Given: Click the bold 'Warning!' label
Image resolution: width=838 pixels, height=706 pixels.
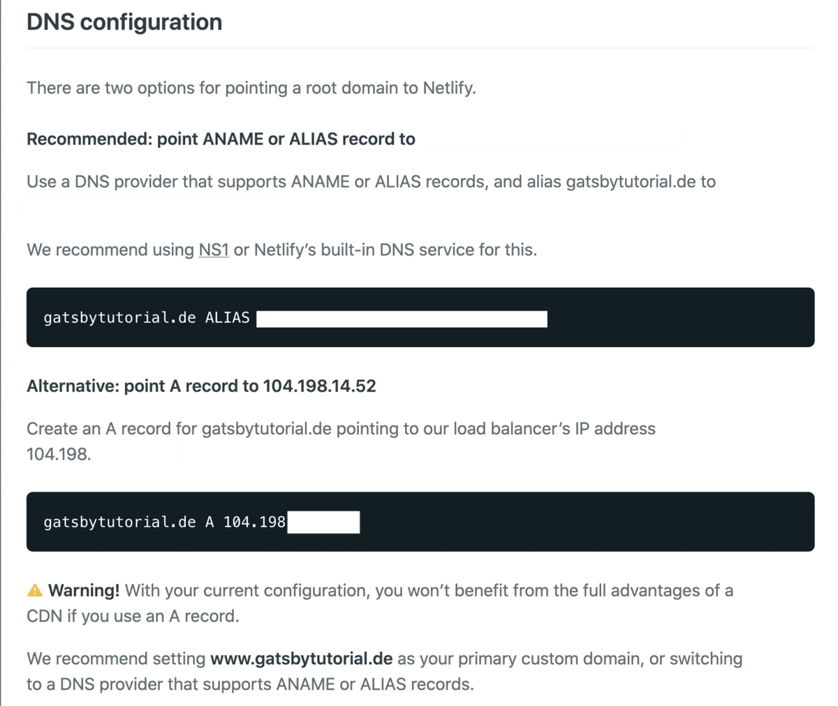Looking at the screenshot, I should [x=84, y=591].
